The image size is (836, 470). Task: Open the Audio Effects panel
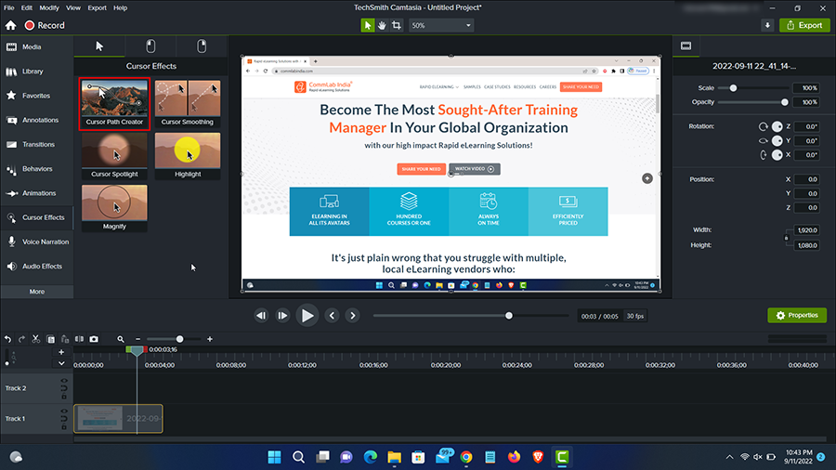point(36,267)
